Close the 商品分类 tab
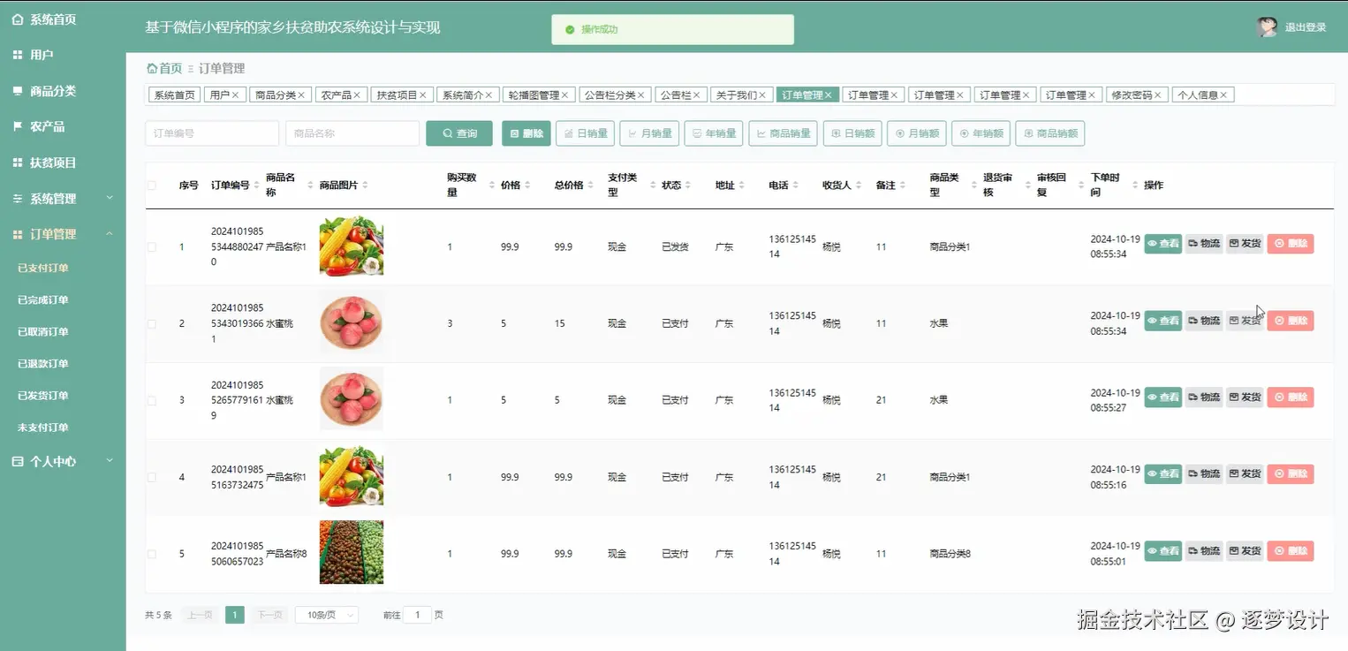Image resolution: width=1348 pixels, height=651 pixels. (301, 95)
